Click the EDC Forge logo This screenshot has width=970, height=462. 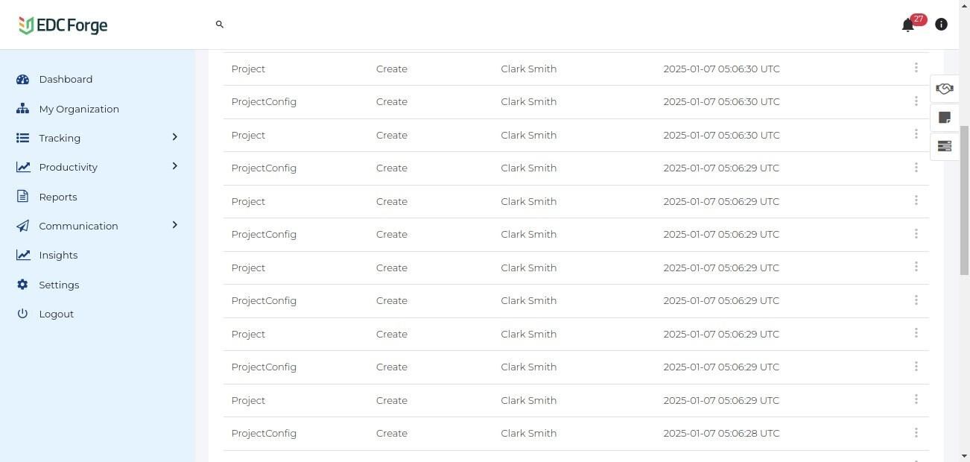(x=63, y=25)
